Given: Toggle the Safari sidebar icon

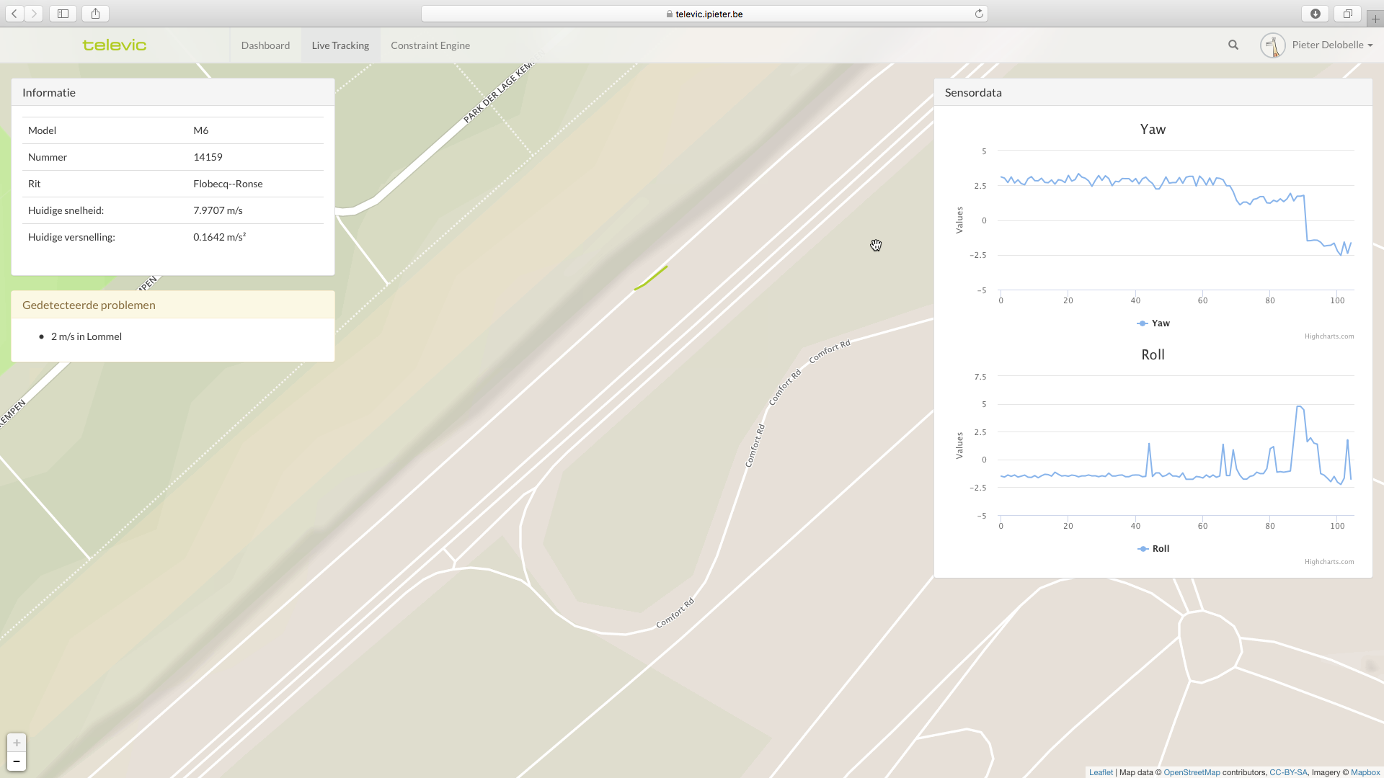Looking at the screenshot, I should coord(63,14).
